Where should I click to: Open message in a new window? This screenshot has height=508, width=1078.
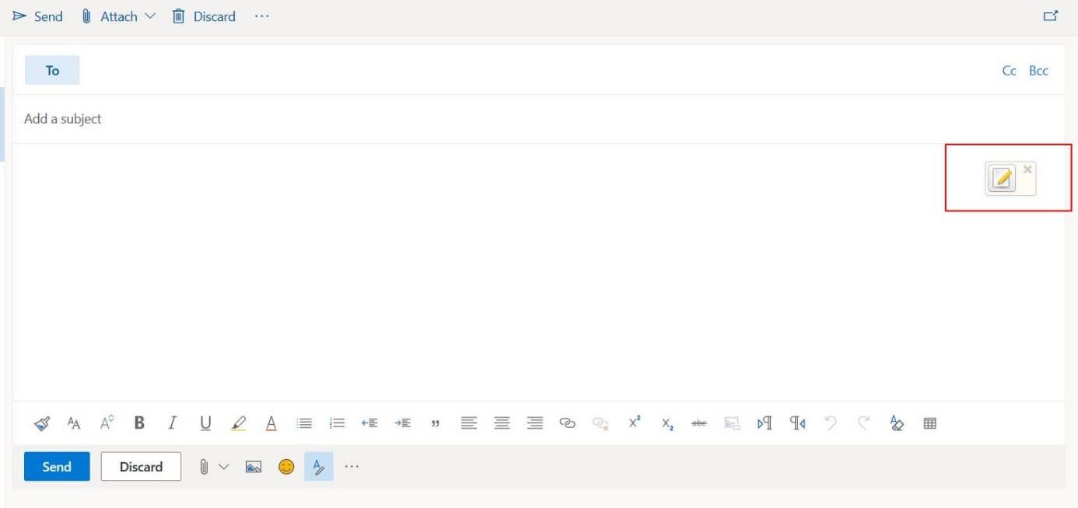click(x=1051, y=16)
